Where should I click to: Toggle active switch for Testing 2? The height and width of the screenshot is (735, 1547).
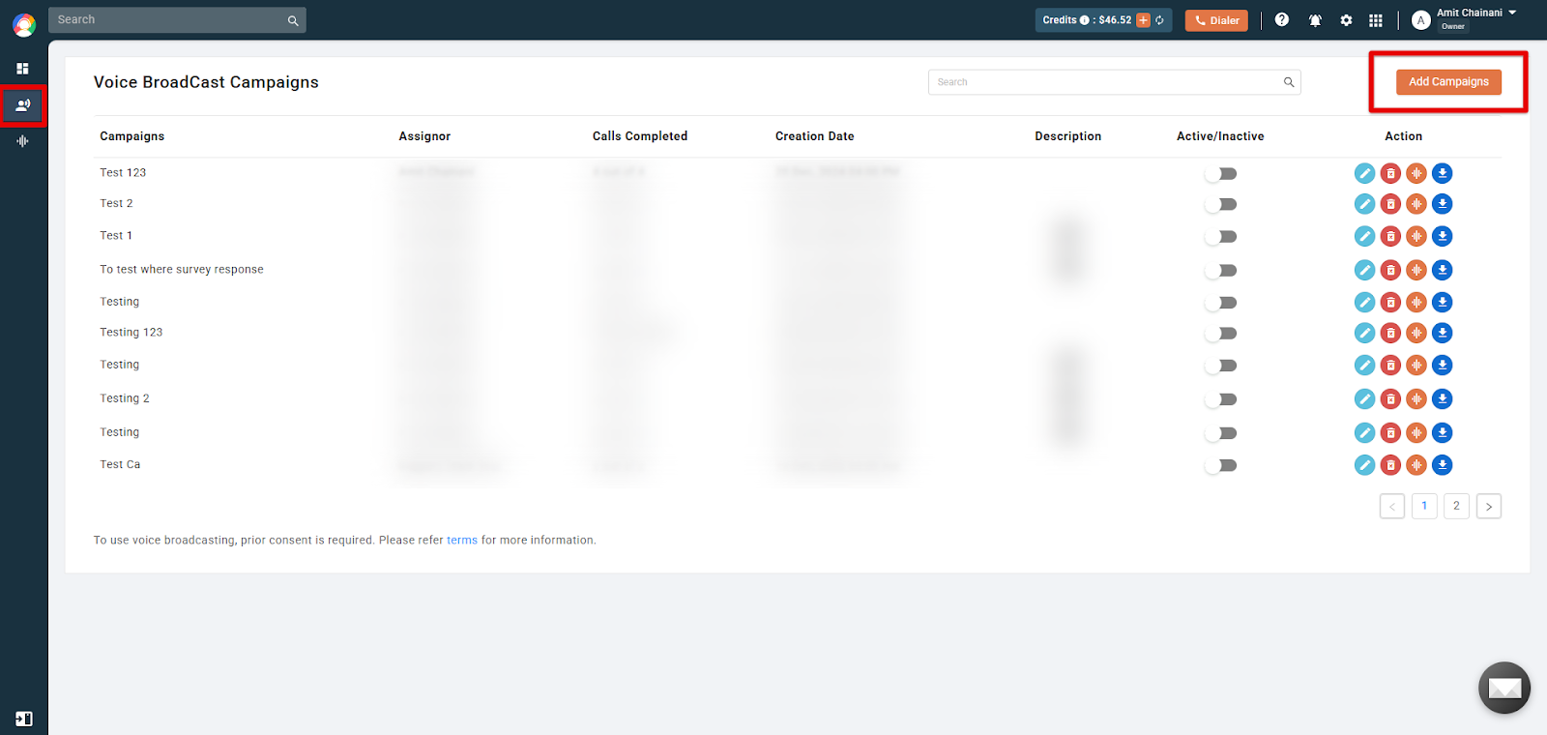click(x=1221, y=399)
